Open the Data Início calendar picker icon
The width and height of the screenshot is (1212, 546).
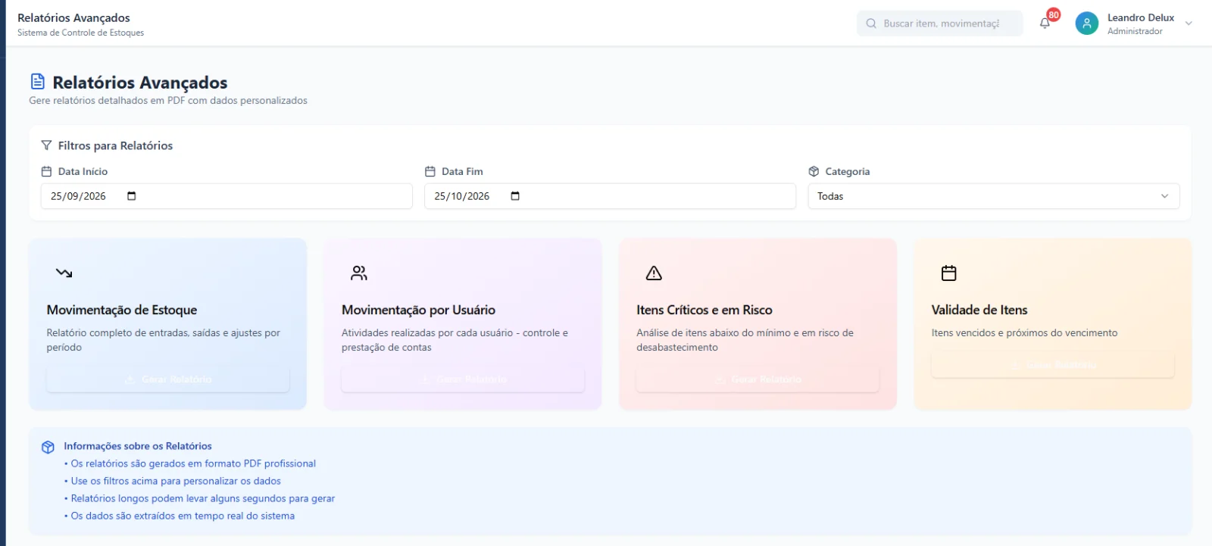pos(132,196)
